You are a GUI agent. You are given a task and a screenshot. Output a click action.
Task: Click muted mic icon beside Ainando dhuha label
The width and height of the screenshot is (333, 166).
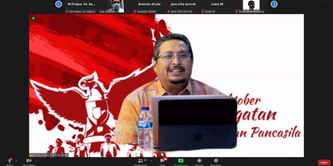tap(135, 11)
